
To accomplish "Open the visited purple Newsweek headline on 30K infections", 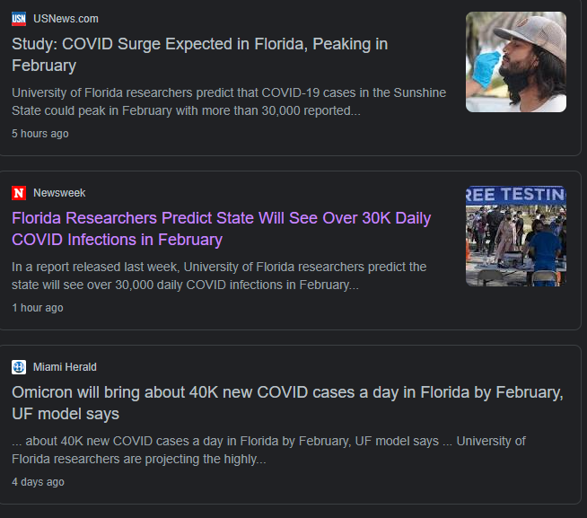I will point(221,229).
